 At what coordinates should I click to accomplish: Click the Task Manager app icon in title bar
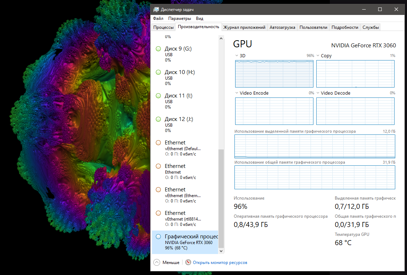pos(156,9)
